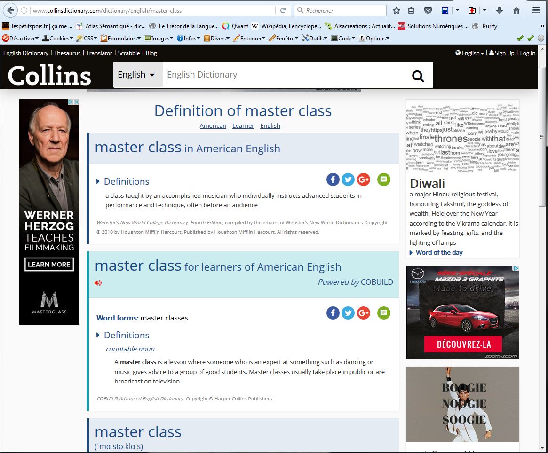This screenshot has height=453, width=548.
Task: Go to the browser home icon
Action: pos(516,10)
